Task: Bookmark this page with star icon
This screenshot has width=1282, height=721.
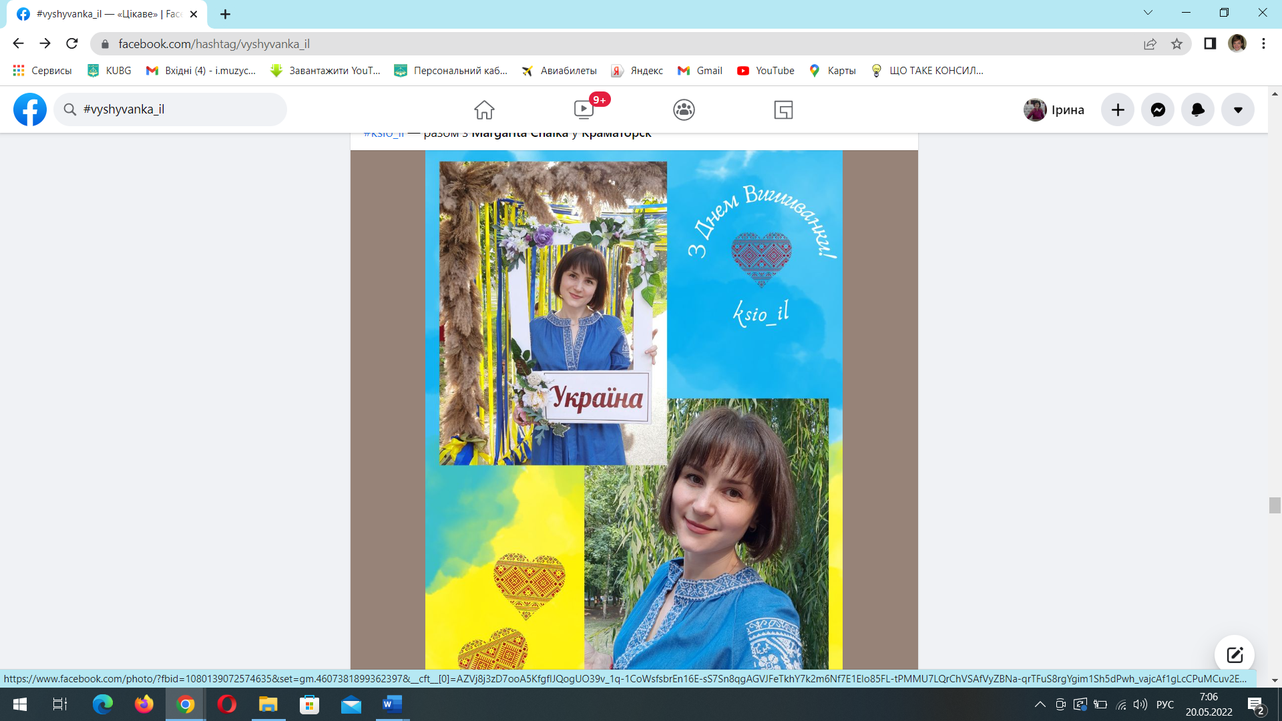Action: (1177, 44)
